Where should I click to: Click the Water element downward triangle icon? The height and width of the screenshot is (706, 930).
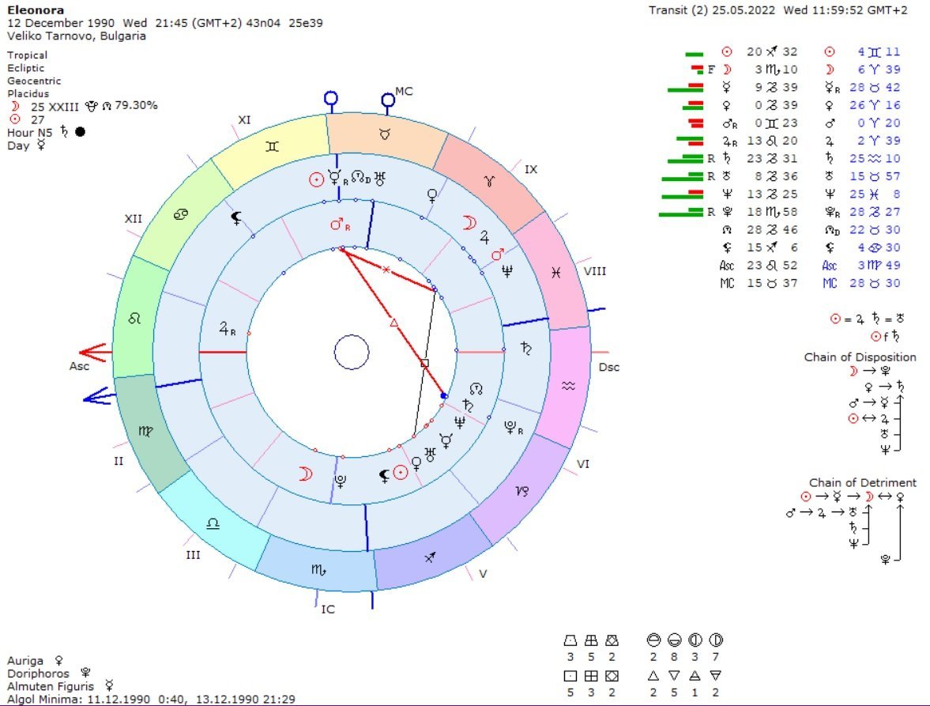pos(675,675)
